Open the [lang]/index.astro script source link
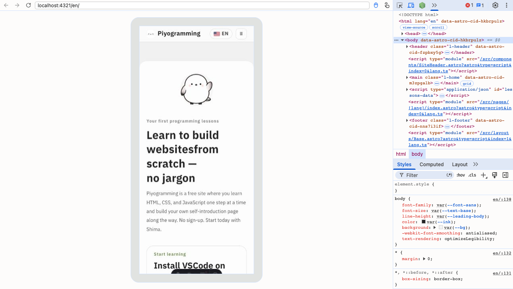 click(460, 108)
